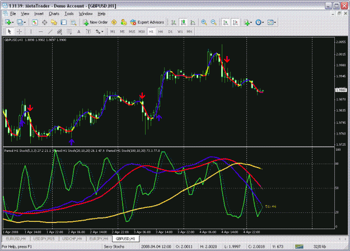Screen dimensions: 350x251
Task: Open the Charts menu
Action: pyautogui.click(x=54, y=14)
